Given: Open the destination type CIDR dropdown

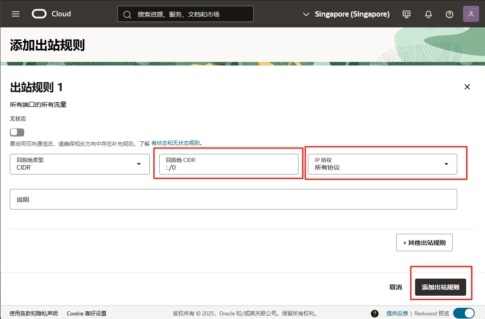Looking at the screenshot, I should [x=80, y=164].
